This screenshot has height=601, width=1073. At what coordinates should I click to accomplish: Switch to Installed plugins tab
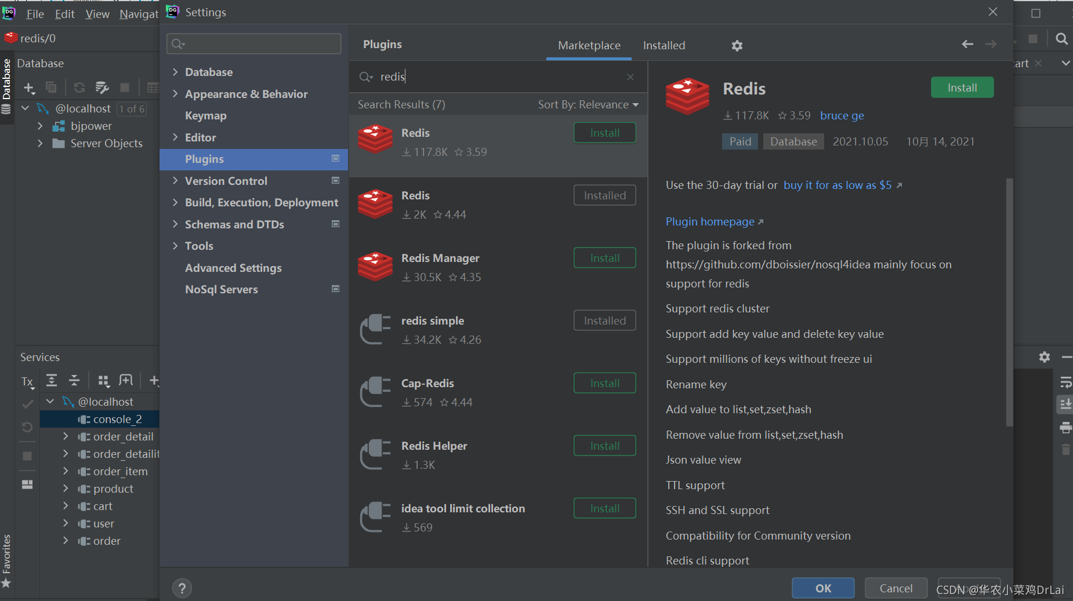pos(664,45)
